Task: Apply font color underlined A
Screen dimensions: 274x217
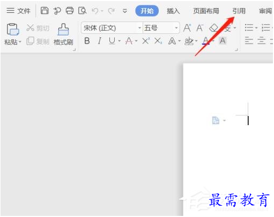Action: pos(206,41)
